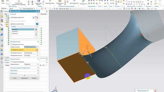The width and height of the screenshot is (164, 92).
Task: Open the Только внутри раб. scope dropdown
Action: [x=28, y=8]
